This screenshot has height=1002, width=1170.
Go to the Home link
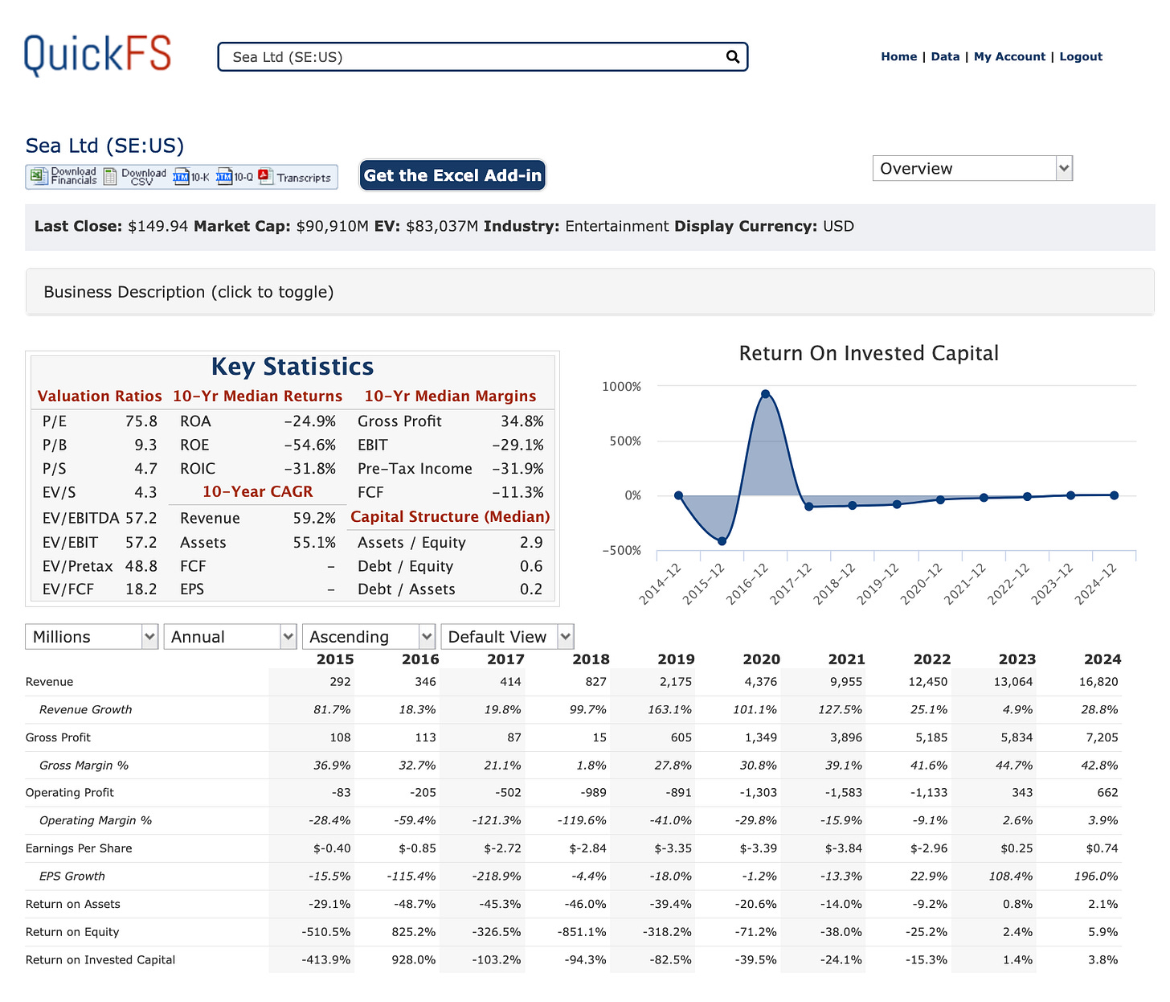click(898, 56)
